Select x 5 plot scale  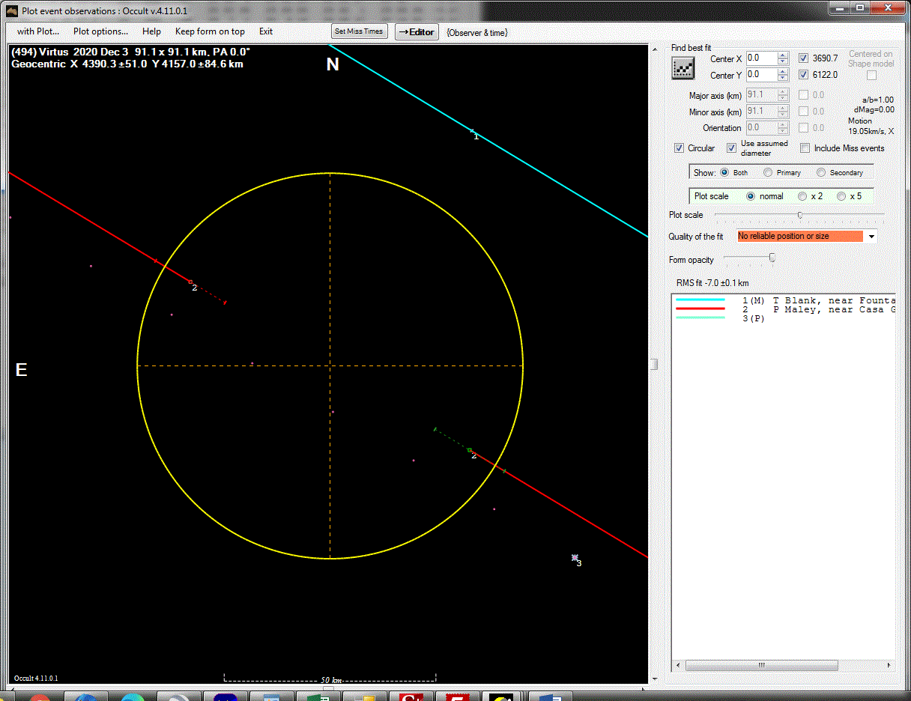841,196
